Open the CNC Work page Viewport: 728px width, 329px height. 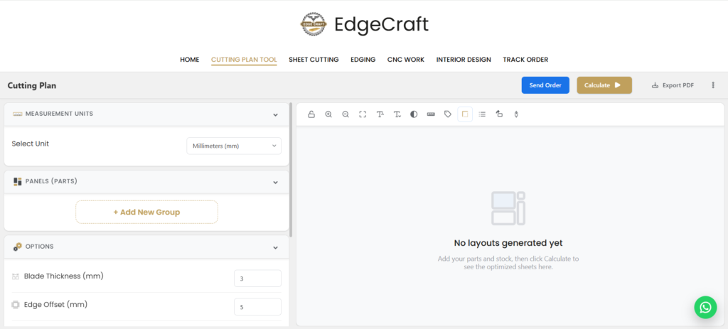coord(406,60)
